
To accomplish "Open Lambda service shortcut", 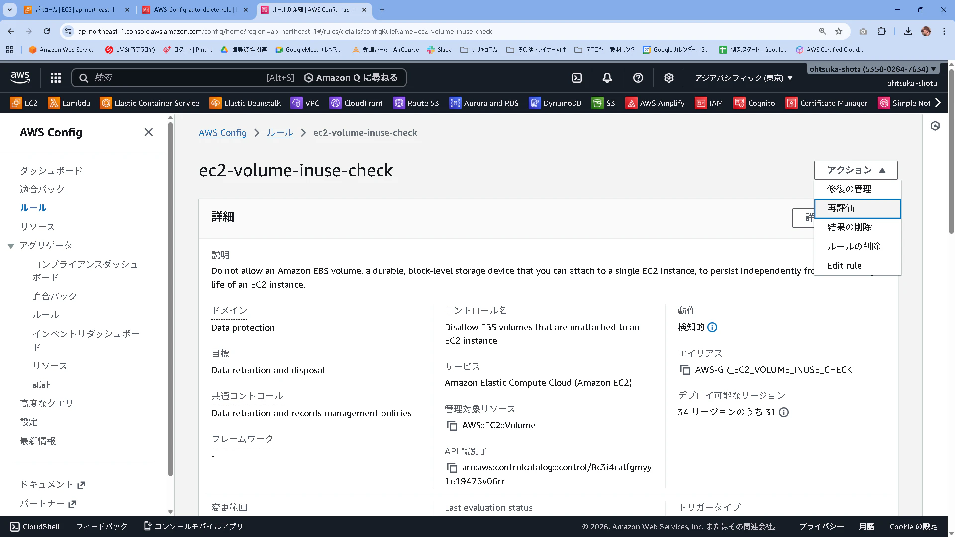I will pos(69,103).
